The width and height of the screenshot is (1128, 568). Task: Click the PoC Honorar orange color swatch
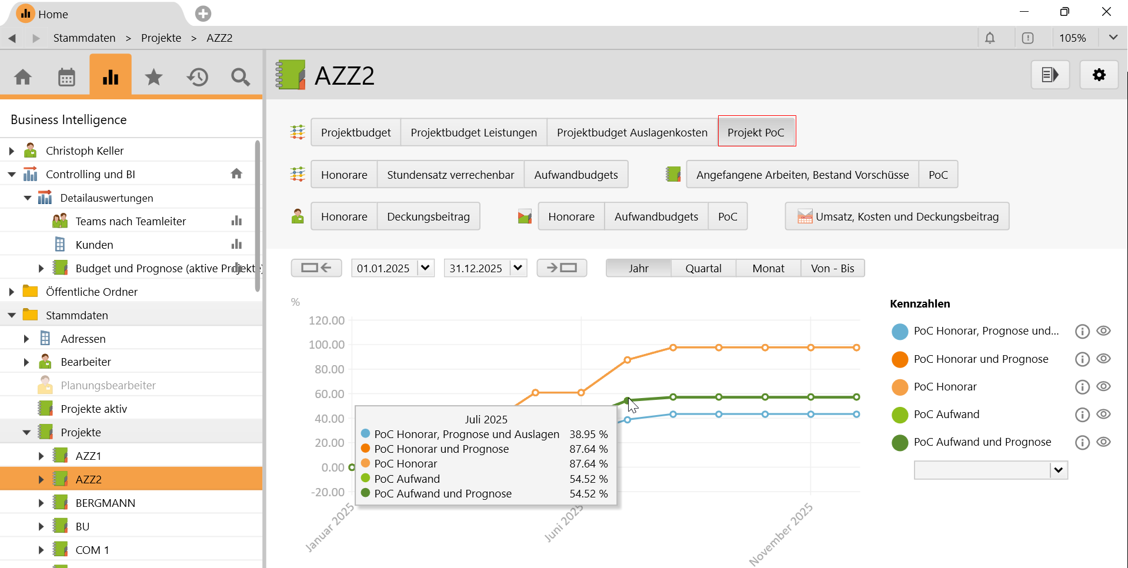pyautogui.click(x=900, y=387)
